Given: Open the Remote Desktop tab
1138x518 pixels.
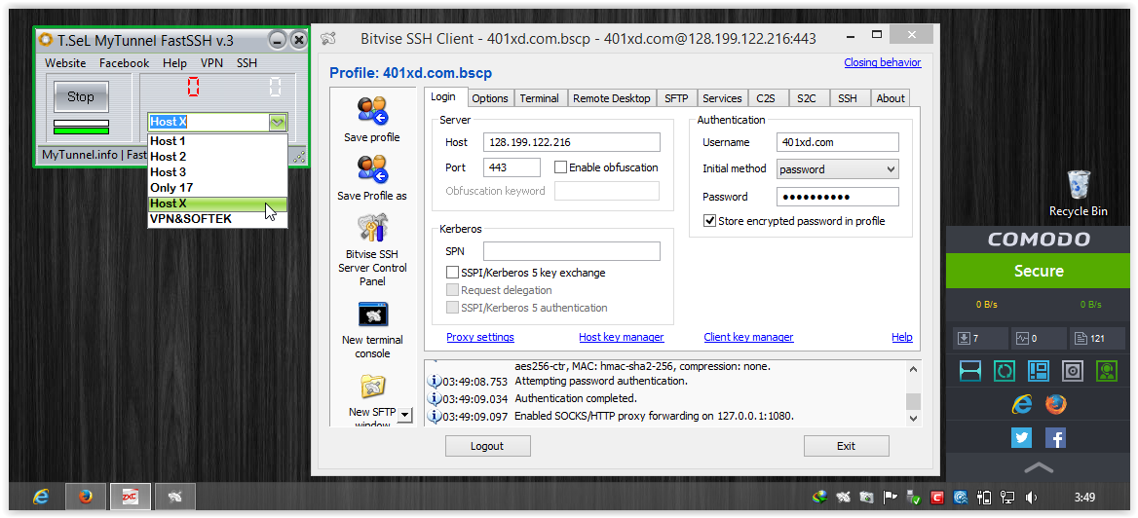Looking at the screenshot, I should (611, 98).
